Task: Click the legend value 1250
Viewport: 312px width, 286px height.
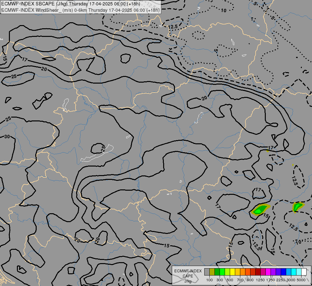Action: pyautogui.click(x=260, y=280)
